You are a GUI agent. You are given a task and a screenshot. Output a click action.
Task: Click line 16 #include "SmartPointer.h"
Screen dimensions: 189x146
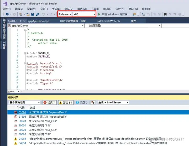click(x=45, y=80)
